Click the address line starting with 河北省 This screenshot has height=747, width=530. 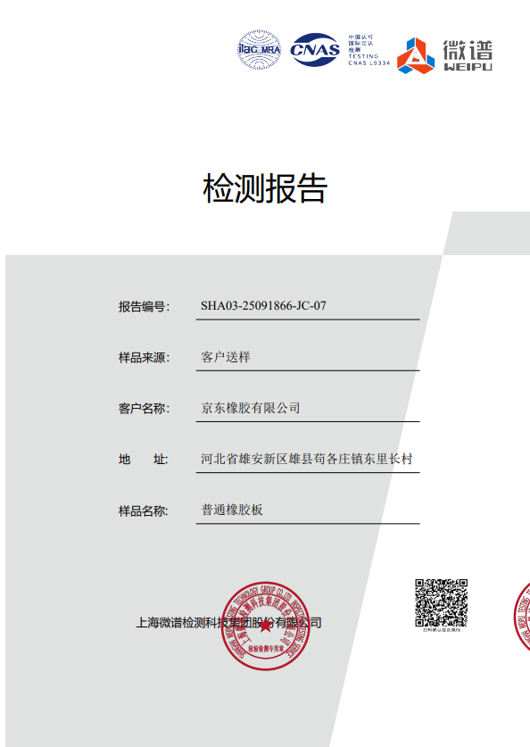307,459
